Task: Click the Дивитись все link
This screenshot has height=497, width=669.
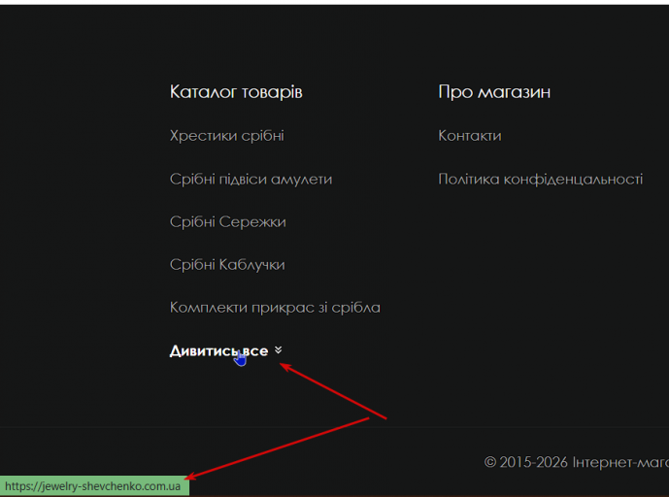Action: 218,351
